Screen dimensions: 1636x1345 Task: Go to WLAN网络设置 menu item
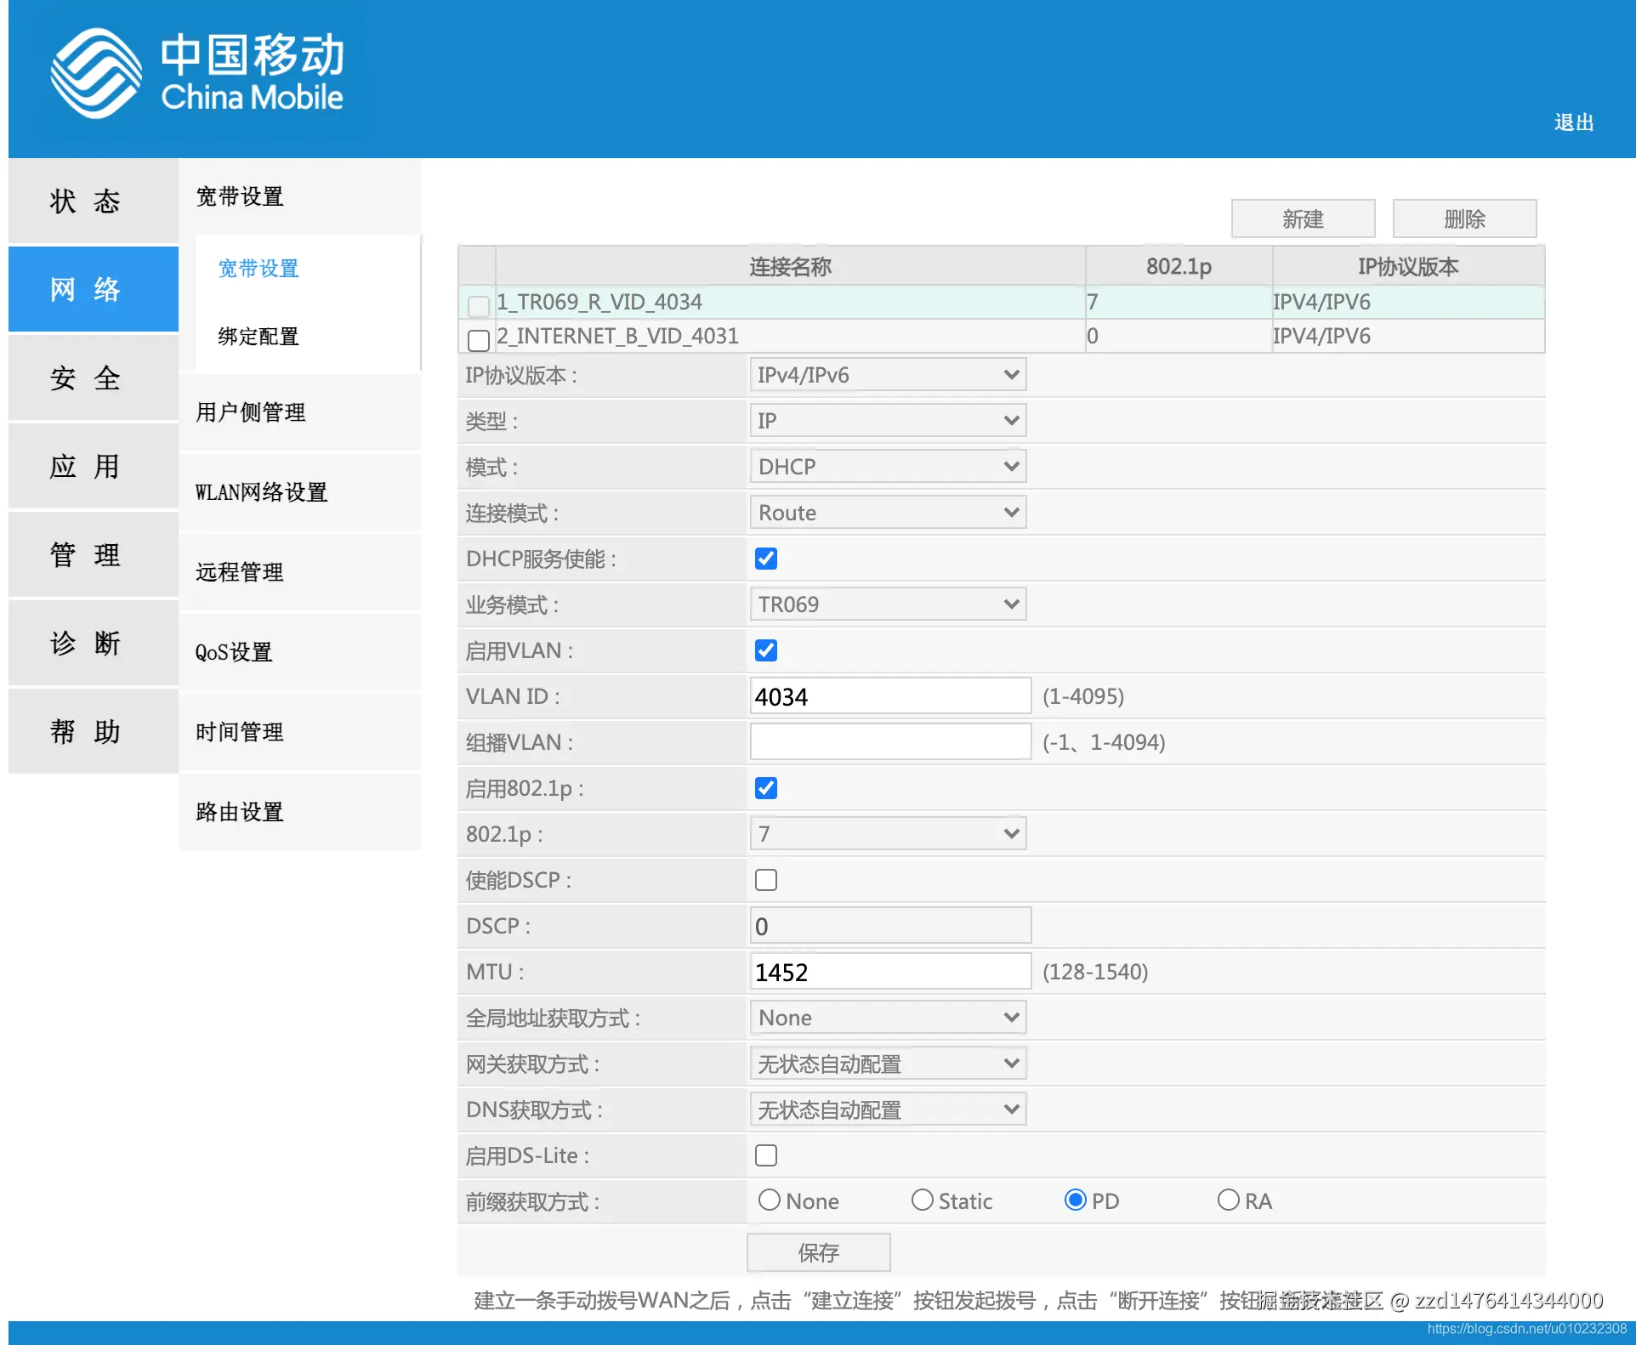point(262,492)
